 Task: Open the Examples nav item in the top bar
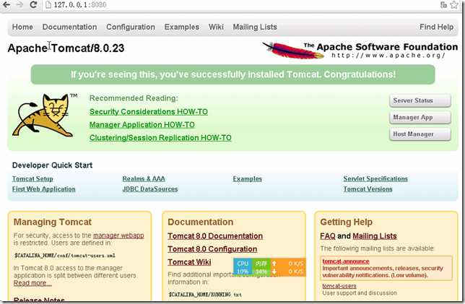[x=182, y=27]
